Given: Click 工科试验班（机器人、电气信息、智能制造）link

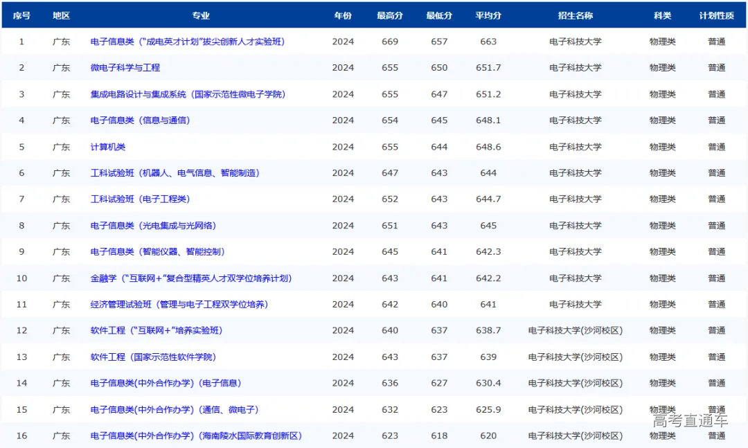Looking at the screenshot, I should click(x=175, y=173).
